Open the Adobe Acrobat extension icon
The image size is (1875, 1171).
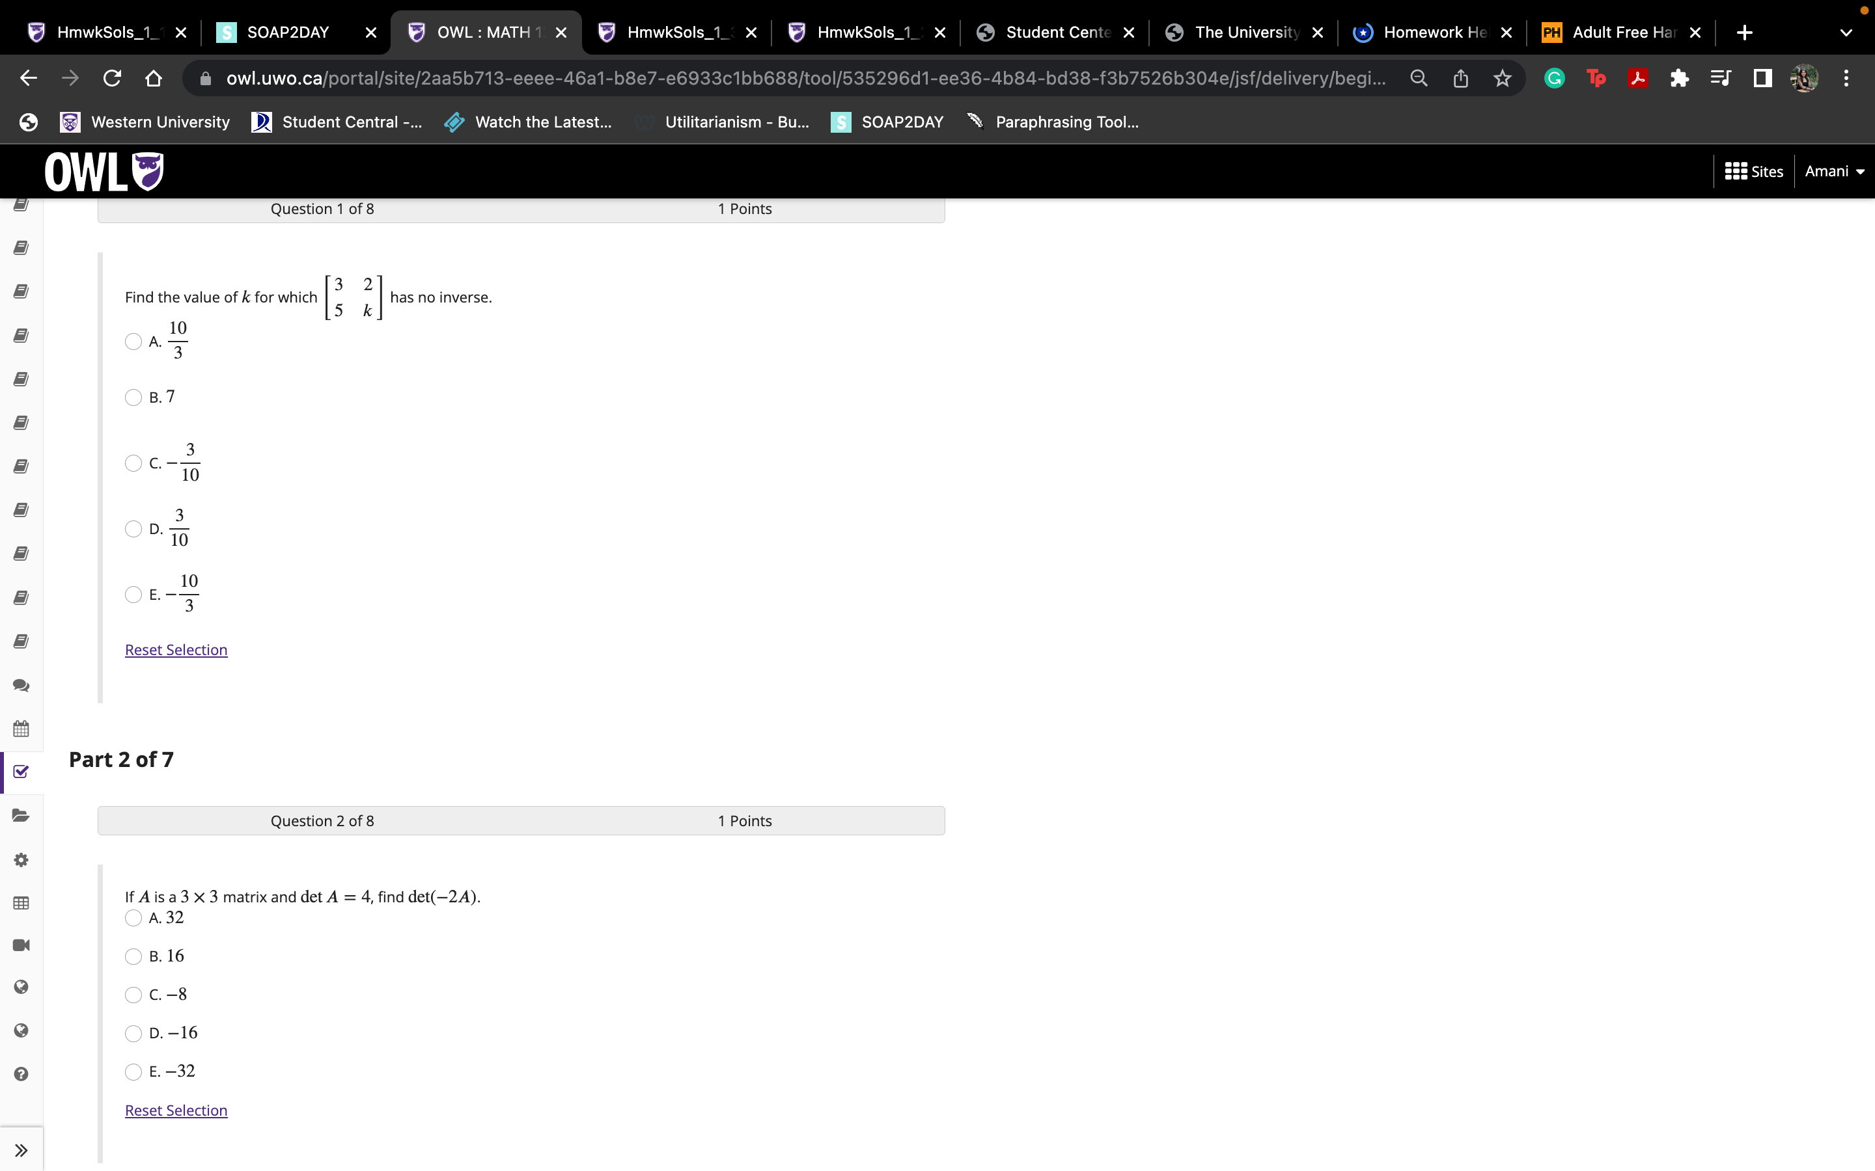tap(1637, 78)
